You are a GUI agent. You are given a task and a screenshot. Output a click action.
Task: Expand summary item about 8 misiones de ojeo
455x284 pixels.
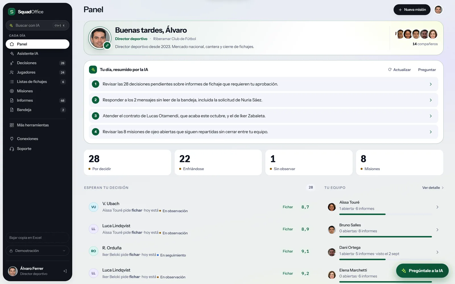[x=263, y=132]
